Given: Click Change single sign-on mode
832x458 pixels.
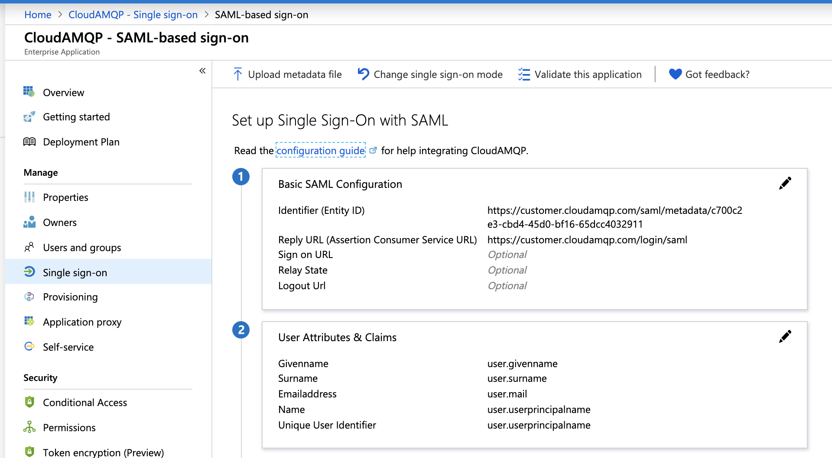Looking at the screenshot, I should tap(430, 74).
